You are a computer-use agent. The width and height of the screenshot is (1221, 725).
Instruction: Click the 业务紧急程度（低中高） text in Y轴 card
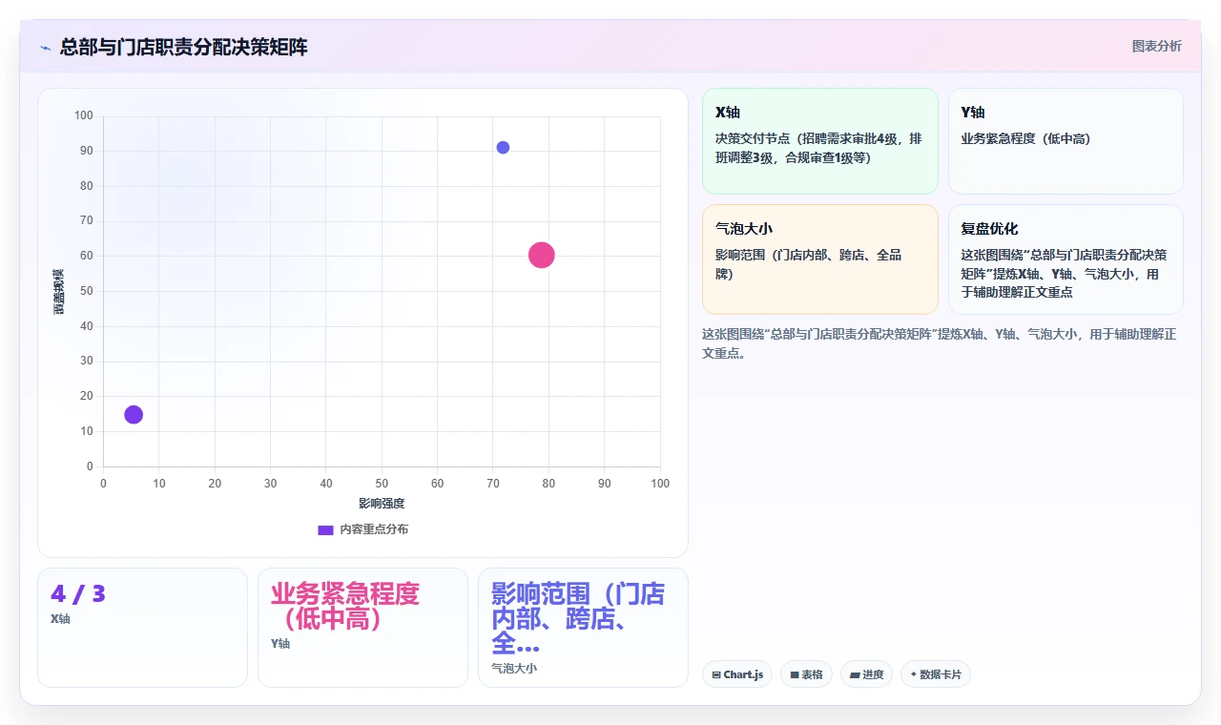coord(1026,138)
